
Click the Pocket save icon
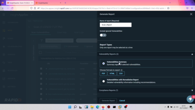[x=187, y=8]
